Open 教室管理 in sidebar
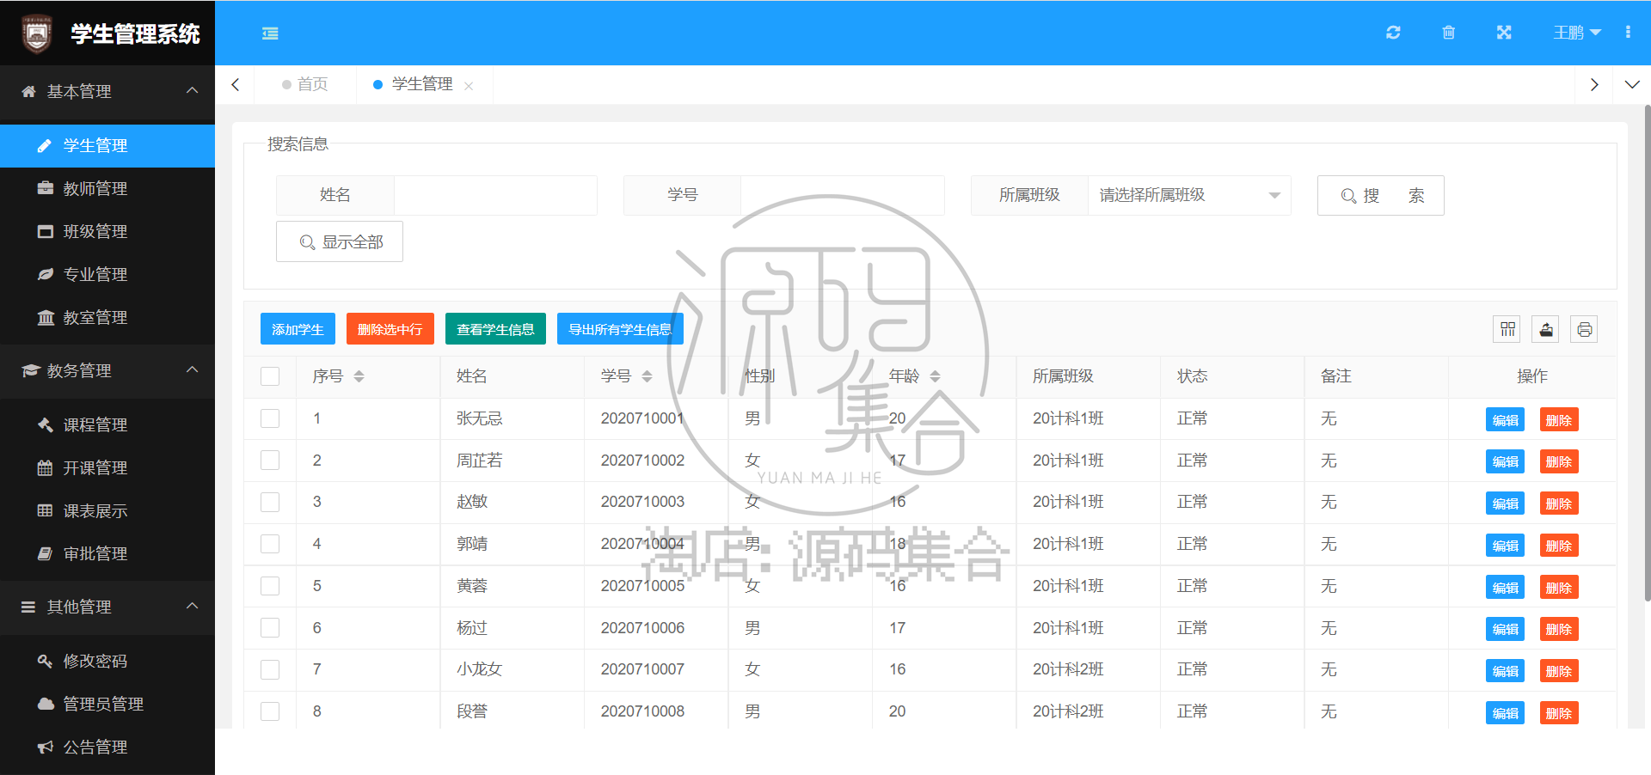 [107, 318]
